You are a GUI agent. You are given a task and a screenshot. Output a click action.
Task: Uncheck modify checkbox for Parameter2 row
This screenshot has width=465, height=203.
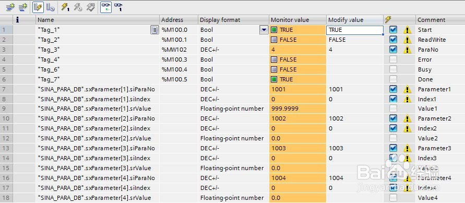[x=393, y=118]
